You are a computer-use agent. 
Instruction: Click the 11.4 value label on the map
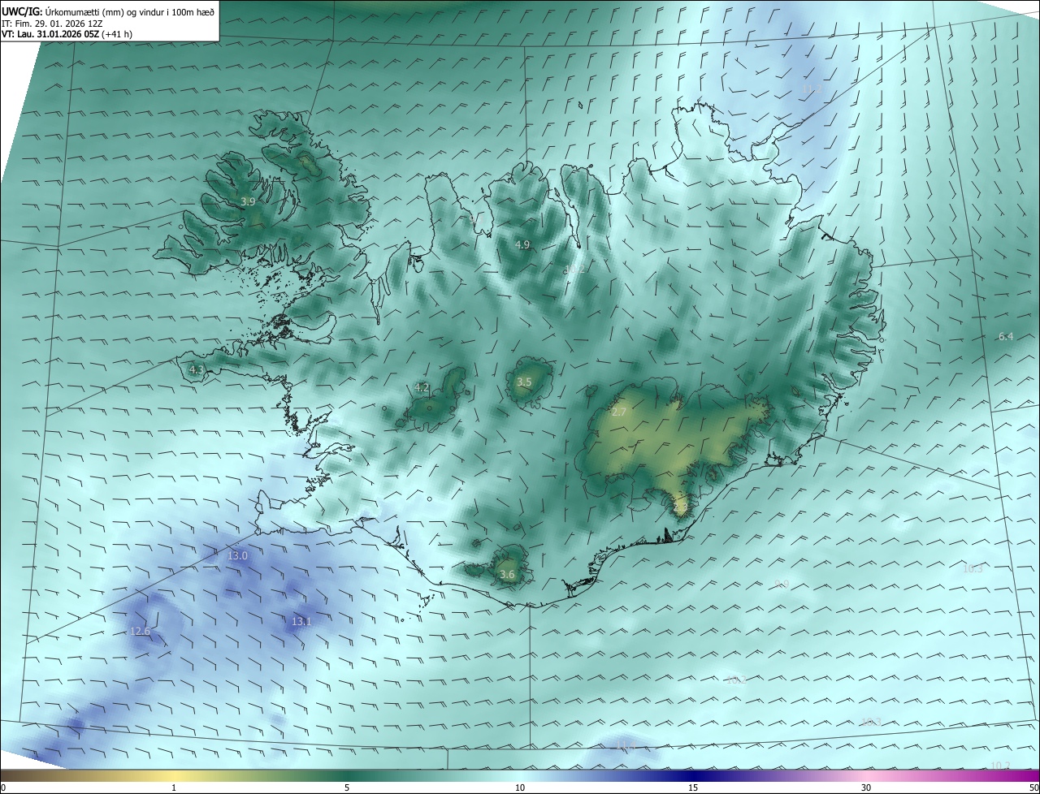click(x=624, y=744)
